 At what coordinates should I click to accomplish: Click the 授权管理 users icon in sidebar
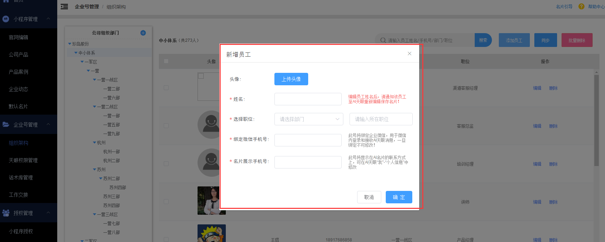point(6,213)
